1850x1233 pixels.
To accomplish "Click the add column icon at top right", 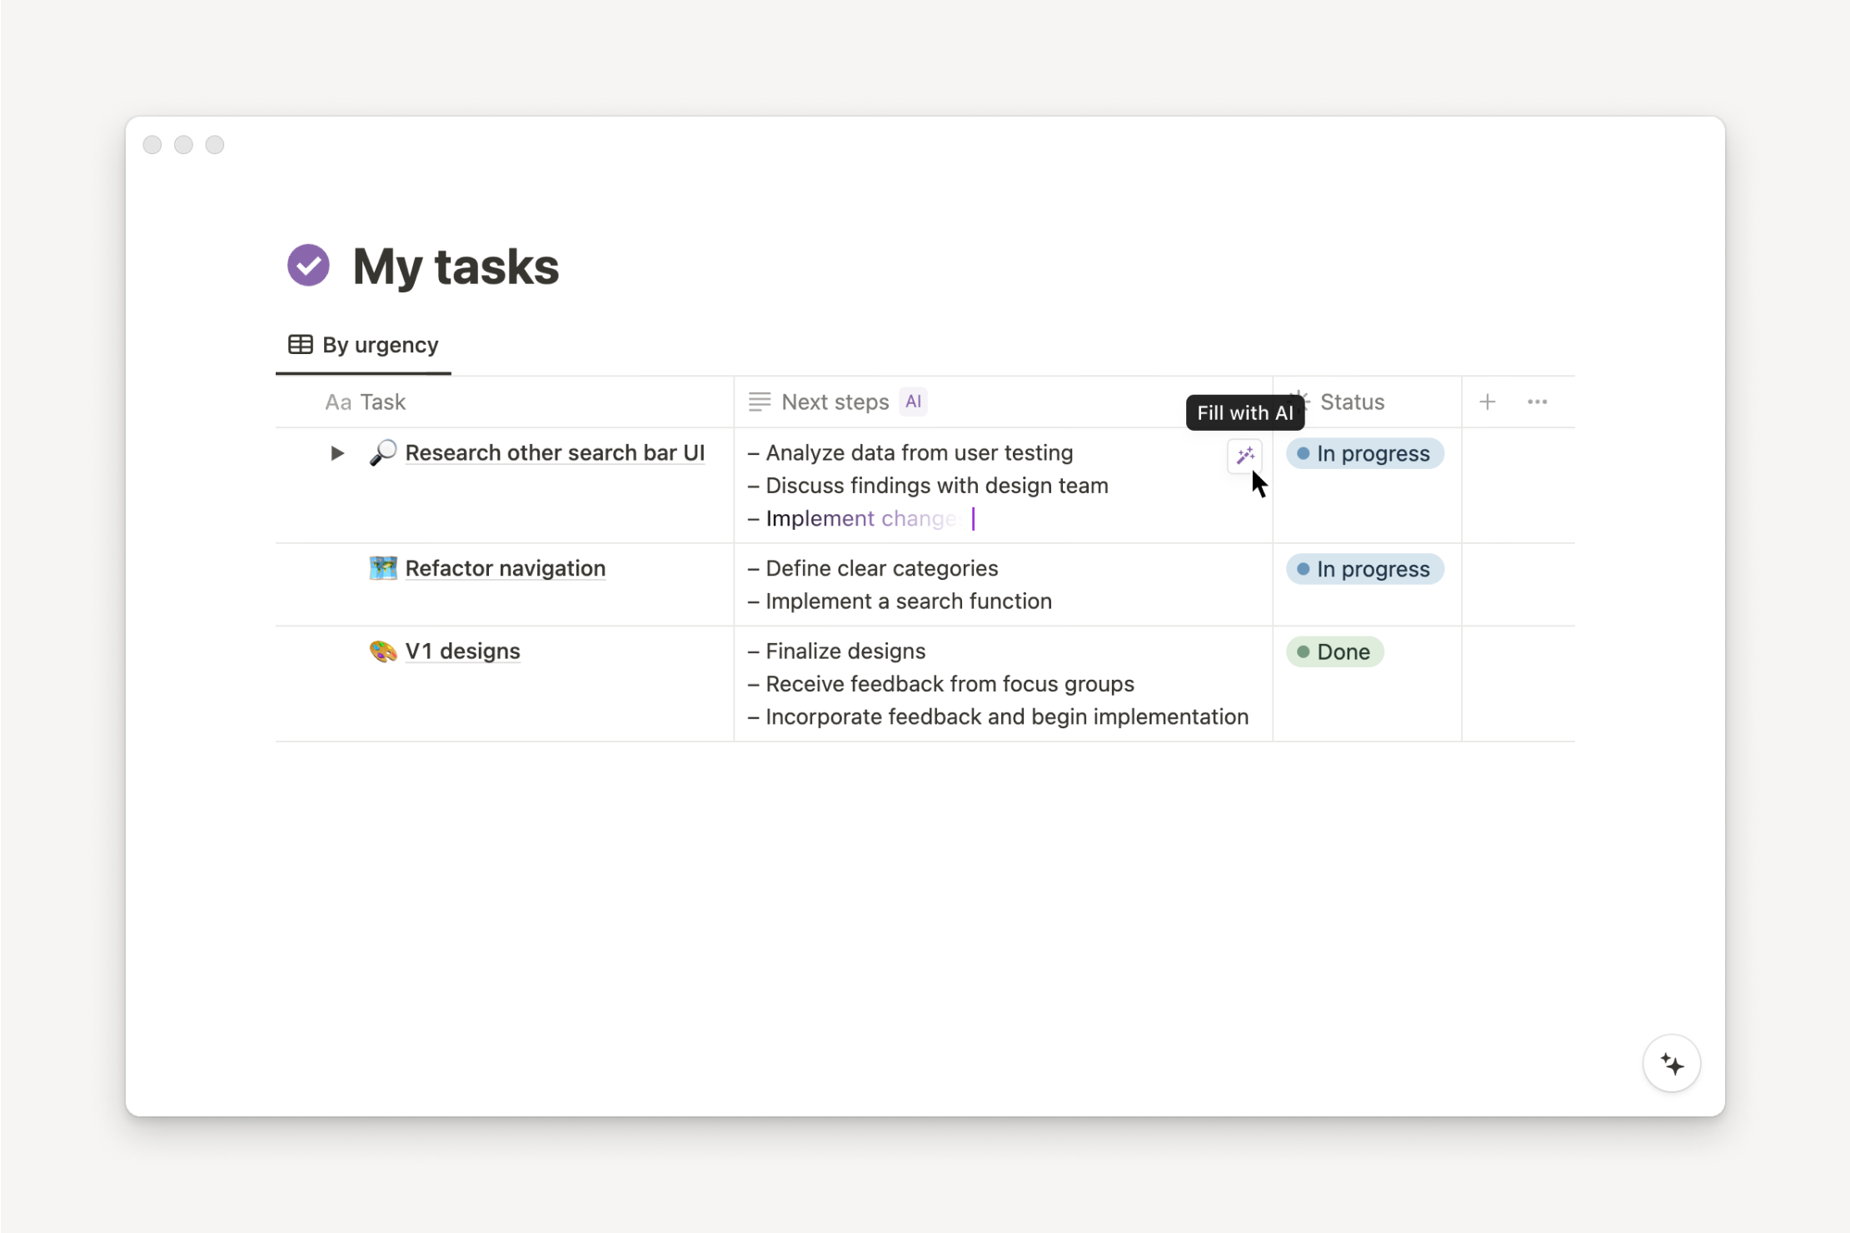I will click(x=1488, y=402).
